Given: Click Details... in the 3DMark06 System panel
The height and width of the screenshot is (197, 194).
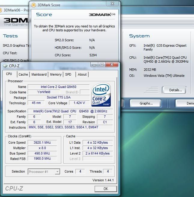Looking at the screenshot, I should tap(174, 90).
